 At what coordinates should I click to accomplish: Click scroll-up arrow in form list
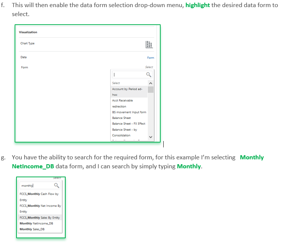pyautogui.click(x=151, y=83)
